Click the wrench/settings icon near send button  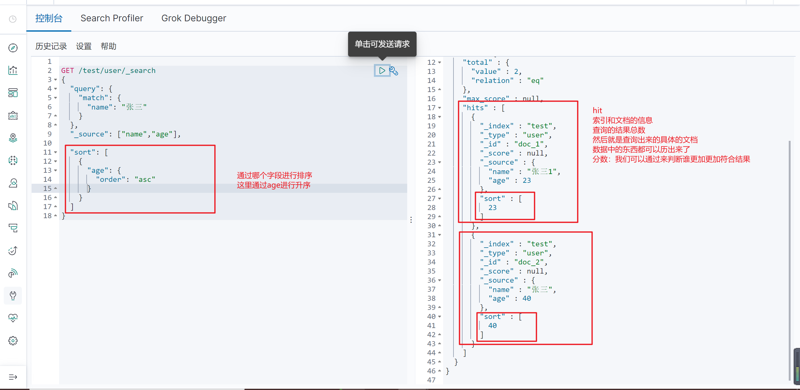coord(395,70)
